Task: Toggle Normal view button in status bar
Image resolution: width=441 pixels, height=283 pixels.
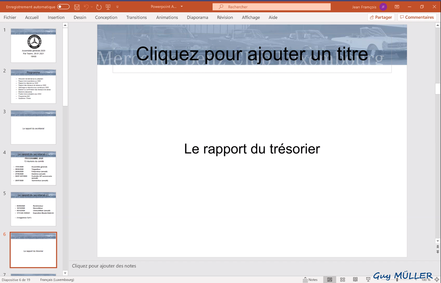Action: [x=329, y=279]
